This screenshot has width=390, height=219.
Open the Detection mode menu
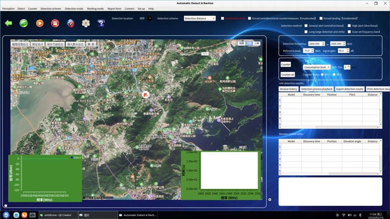(74, 8)
